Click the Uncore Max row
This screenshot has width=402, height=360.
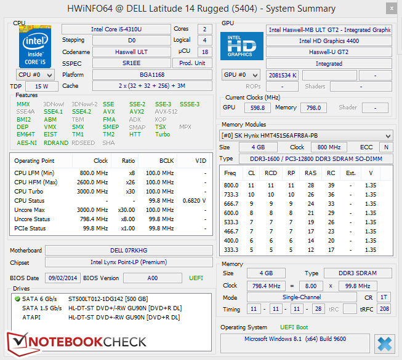click(x=111, y=210)
